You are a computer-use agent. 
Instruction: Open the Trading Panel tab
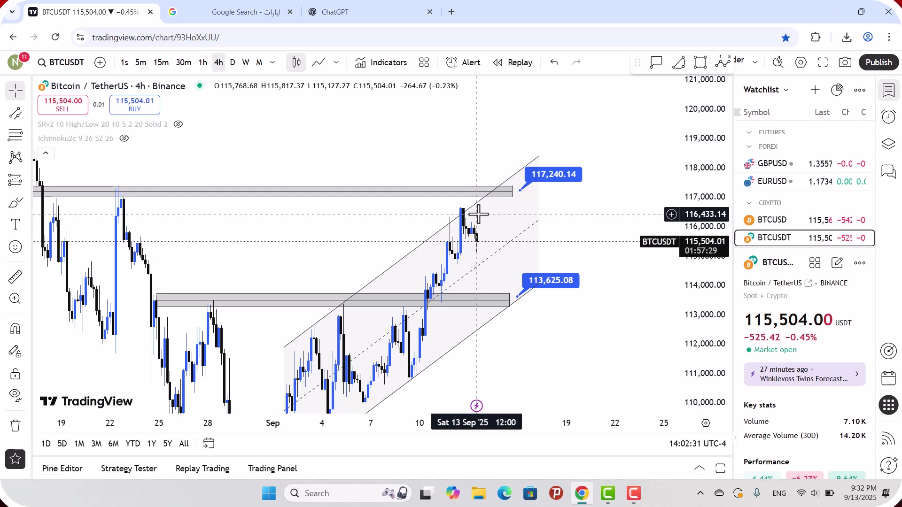pyautogui.click(x=272, y=469)
